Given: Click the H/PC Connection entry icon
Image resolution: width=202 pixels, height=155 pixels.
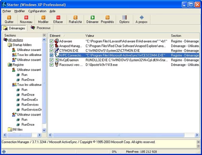Looking at the screenshot, I should tap(57, 55).
